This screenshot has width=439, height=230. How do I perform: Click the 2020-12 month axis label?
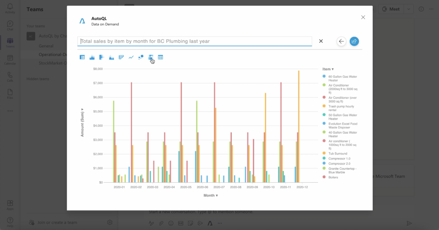click(302, 187)
